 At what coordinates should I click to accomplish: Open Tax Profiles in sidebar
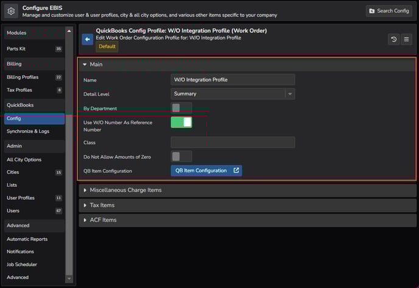pos(34,90)
